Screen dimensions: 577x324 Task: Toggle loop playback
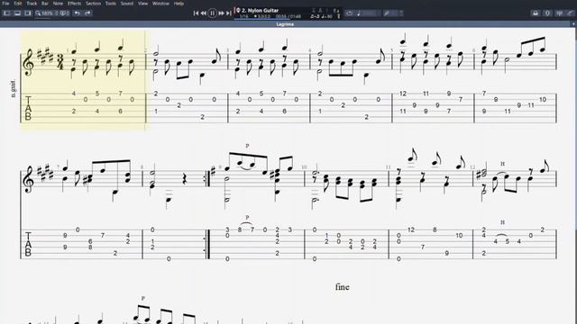(349, 13)
